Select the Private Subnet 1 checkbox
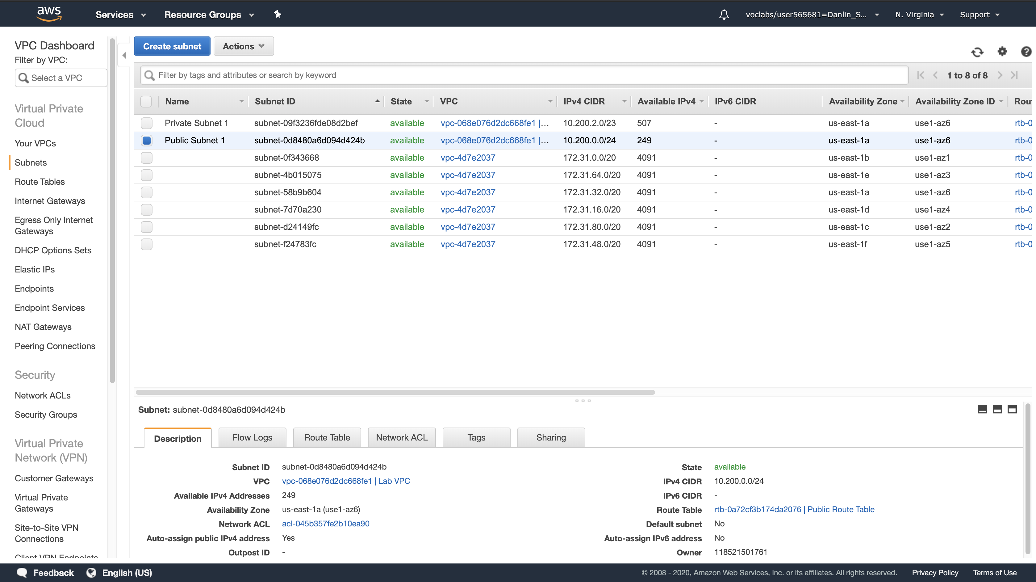 tap(146, 123)
